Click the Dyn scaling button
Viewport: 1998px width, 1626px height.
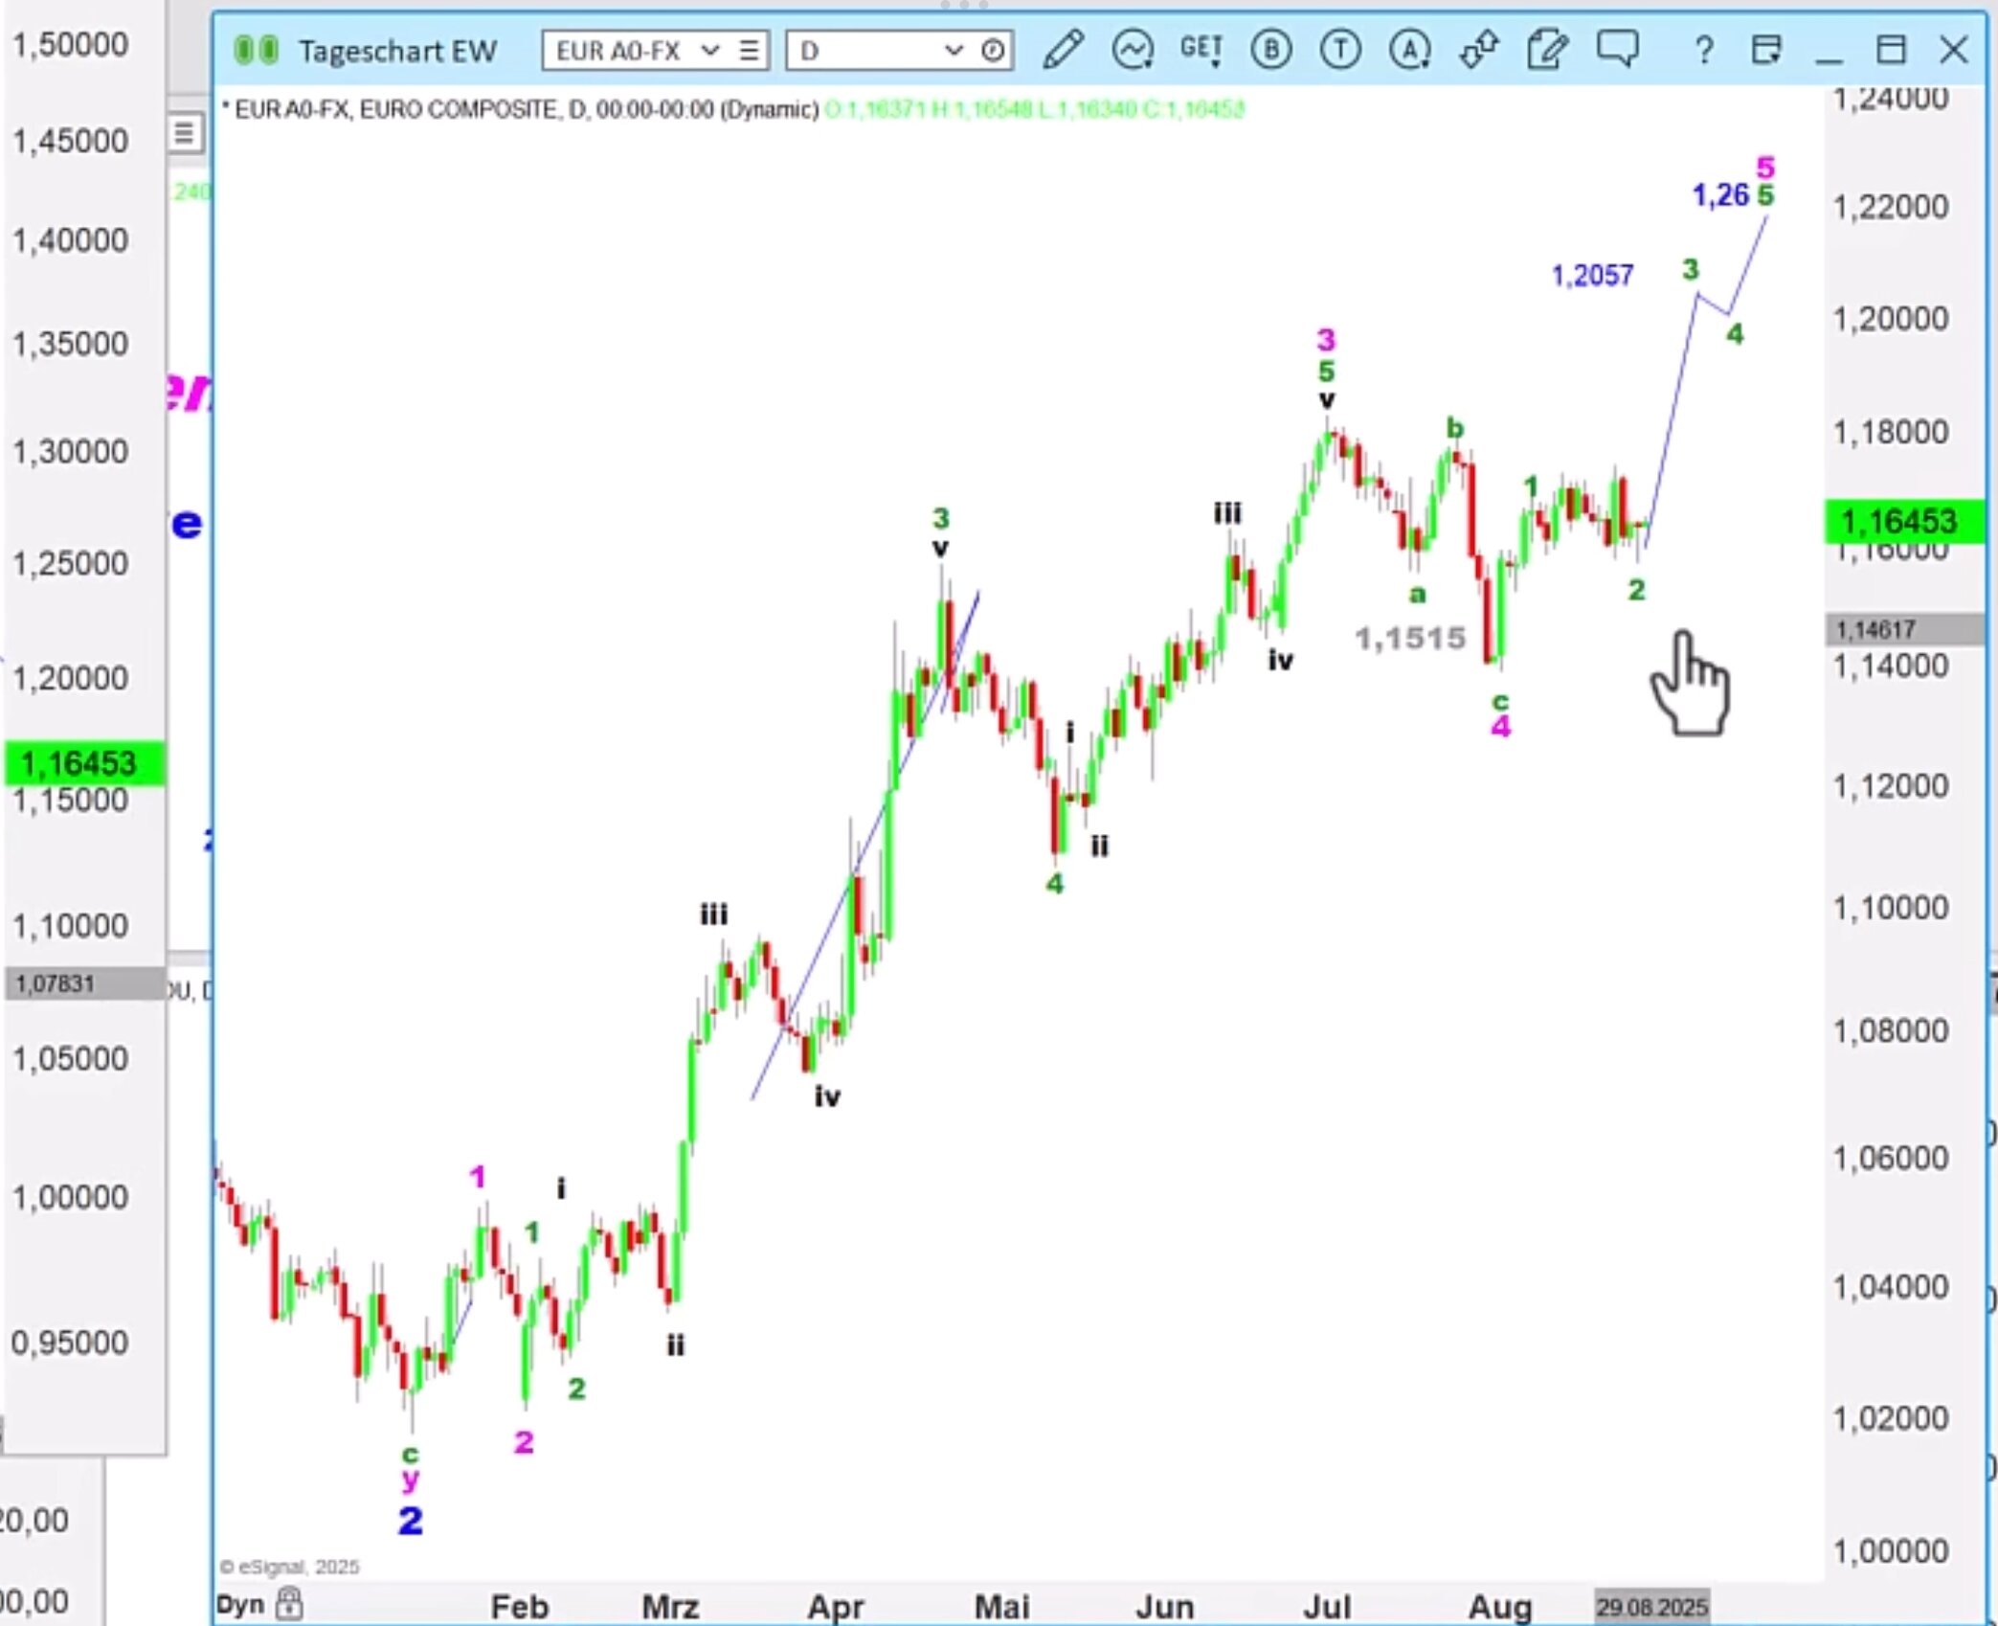pos(239,1605)
